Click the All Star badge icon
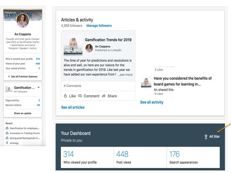The image size is (231, 173). (206, 137)
